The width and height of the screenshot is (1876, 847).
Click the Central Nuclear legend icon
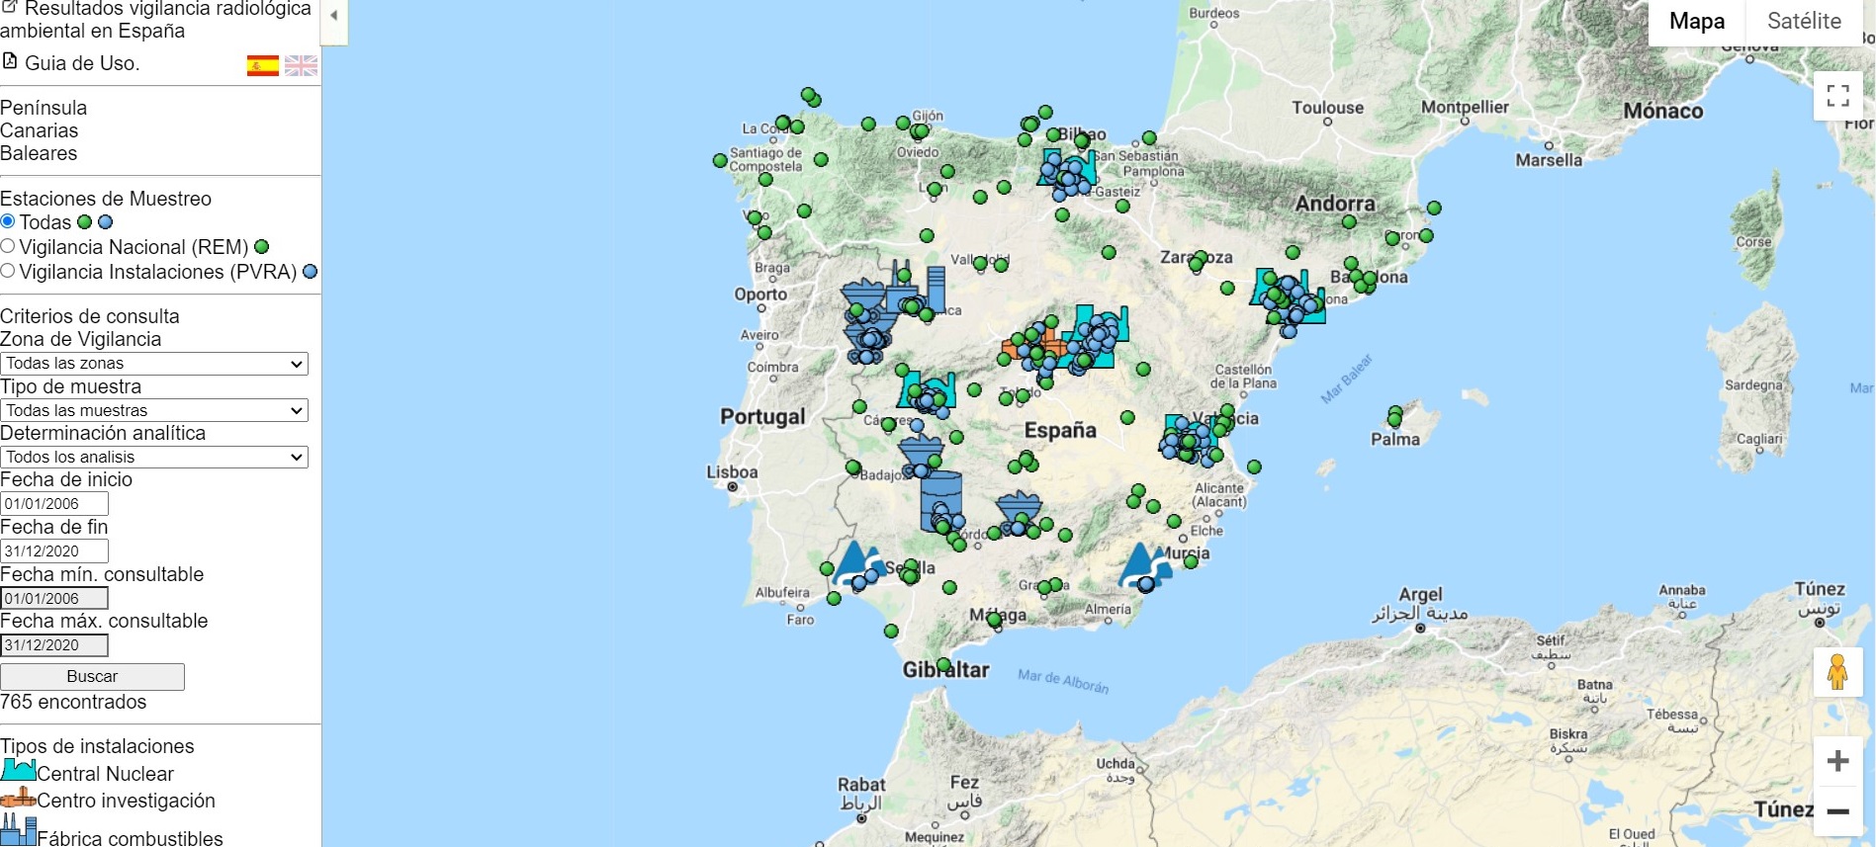point(18,770)
